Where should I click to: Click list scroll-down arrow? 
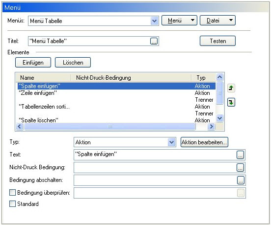[219, 118]
